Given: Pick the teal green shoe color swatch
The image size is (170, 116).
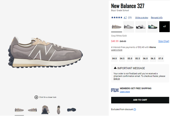Looking at the screenshot, I should pos(152,27).
